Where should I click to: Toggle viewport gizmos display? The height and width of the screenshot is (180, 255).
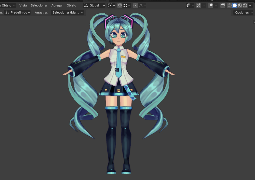pos(198,5)
